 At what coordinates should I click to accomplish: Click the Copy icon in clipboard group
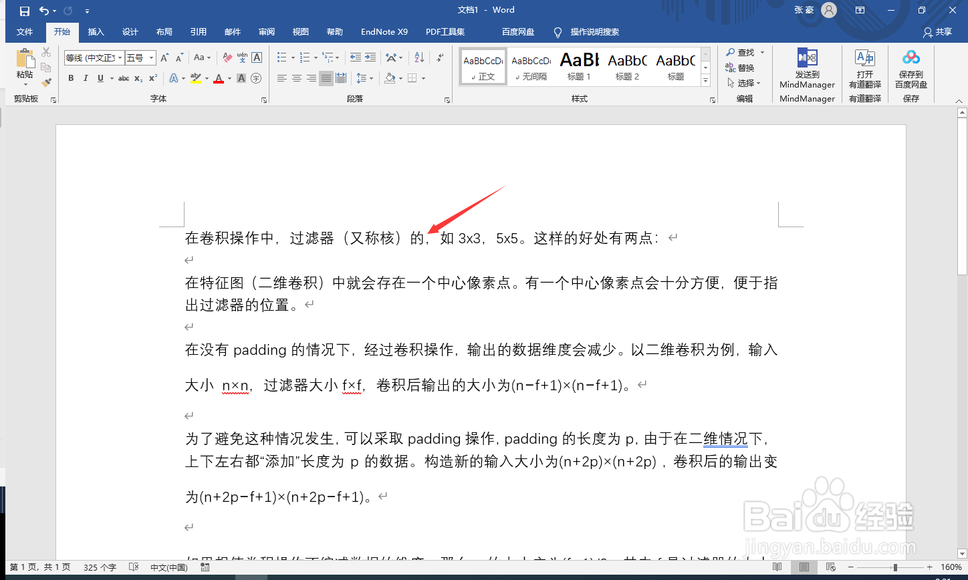pos(46,67)
